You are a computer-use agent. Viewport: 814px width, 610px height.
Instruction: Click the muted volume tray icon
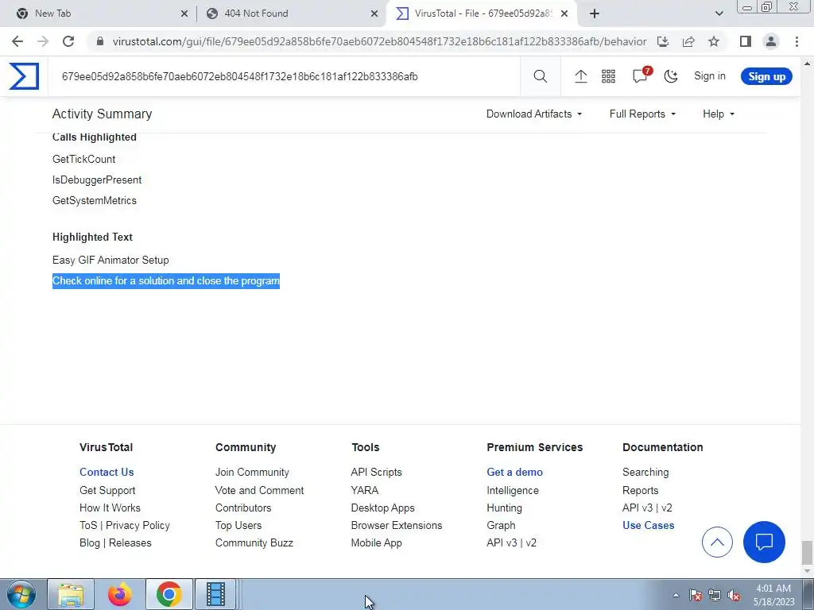[x=734, y=596]
